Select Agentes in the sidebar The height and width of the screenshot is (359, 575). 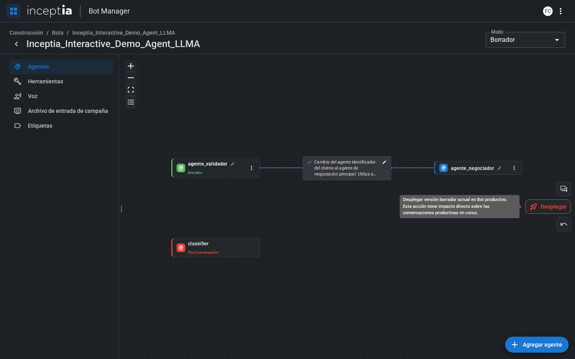click(61, 67)
